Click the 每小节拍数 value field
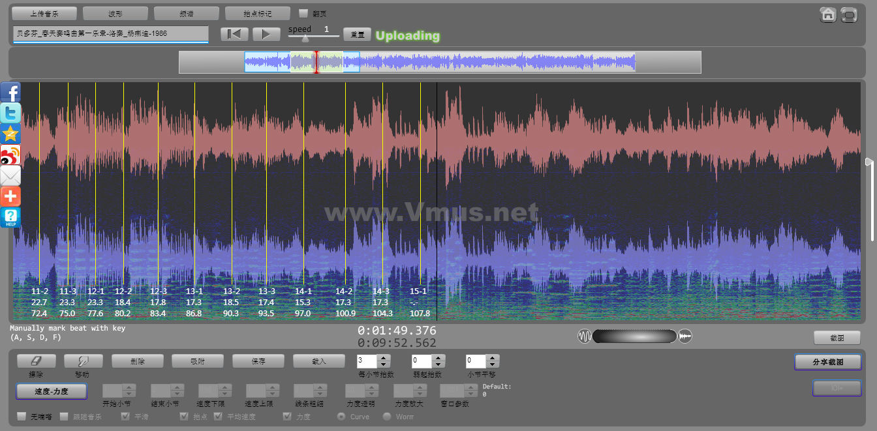The image size is (877, 431). [367, 361]
